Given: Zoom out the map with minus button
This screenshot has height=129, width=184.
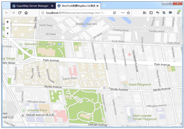Looking at the screenshot, I should [7, 28].
